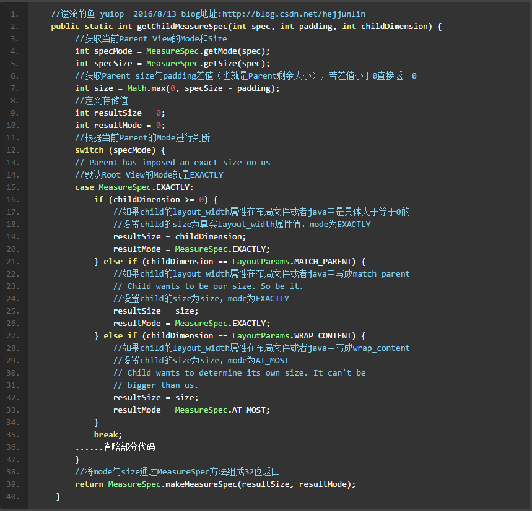Click 'case MeasureSpec.EXACTLY:' line
The height and width of the screenshot is (511, 532).
pos(134,187)
